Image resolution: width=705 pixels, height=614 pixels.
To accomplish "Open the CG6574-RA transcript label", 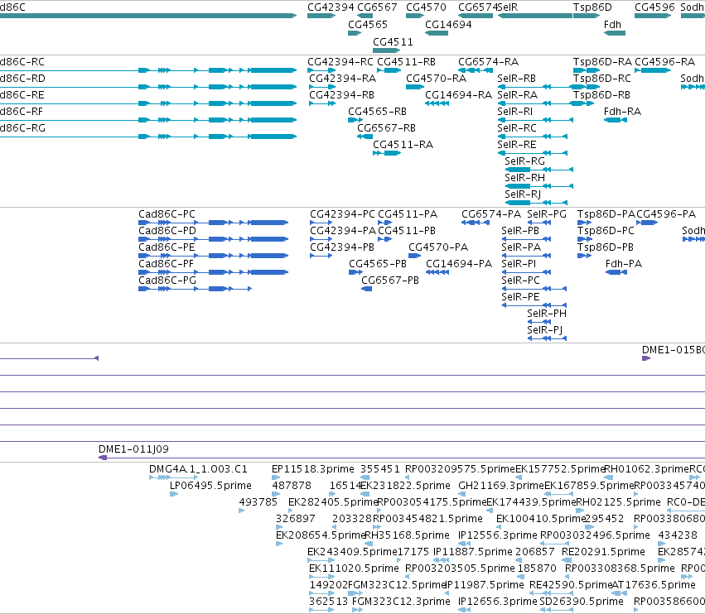I will pyautogui.click(x=488, y=62).
